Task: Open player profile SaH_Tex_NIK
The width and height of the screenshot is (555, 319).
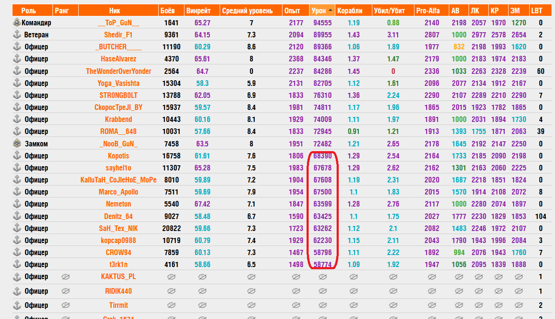Action: [x=118, y=228]
